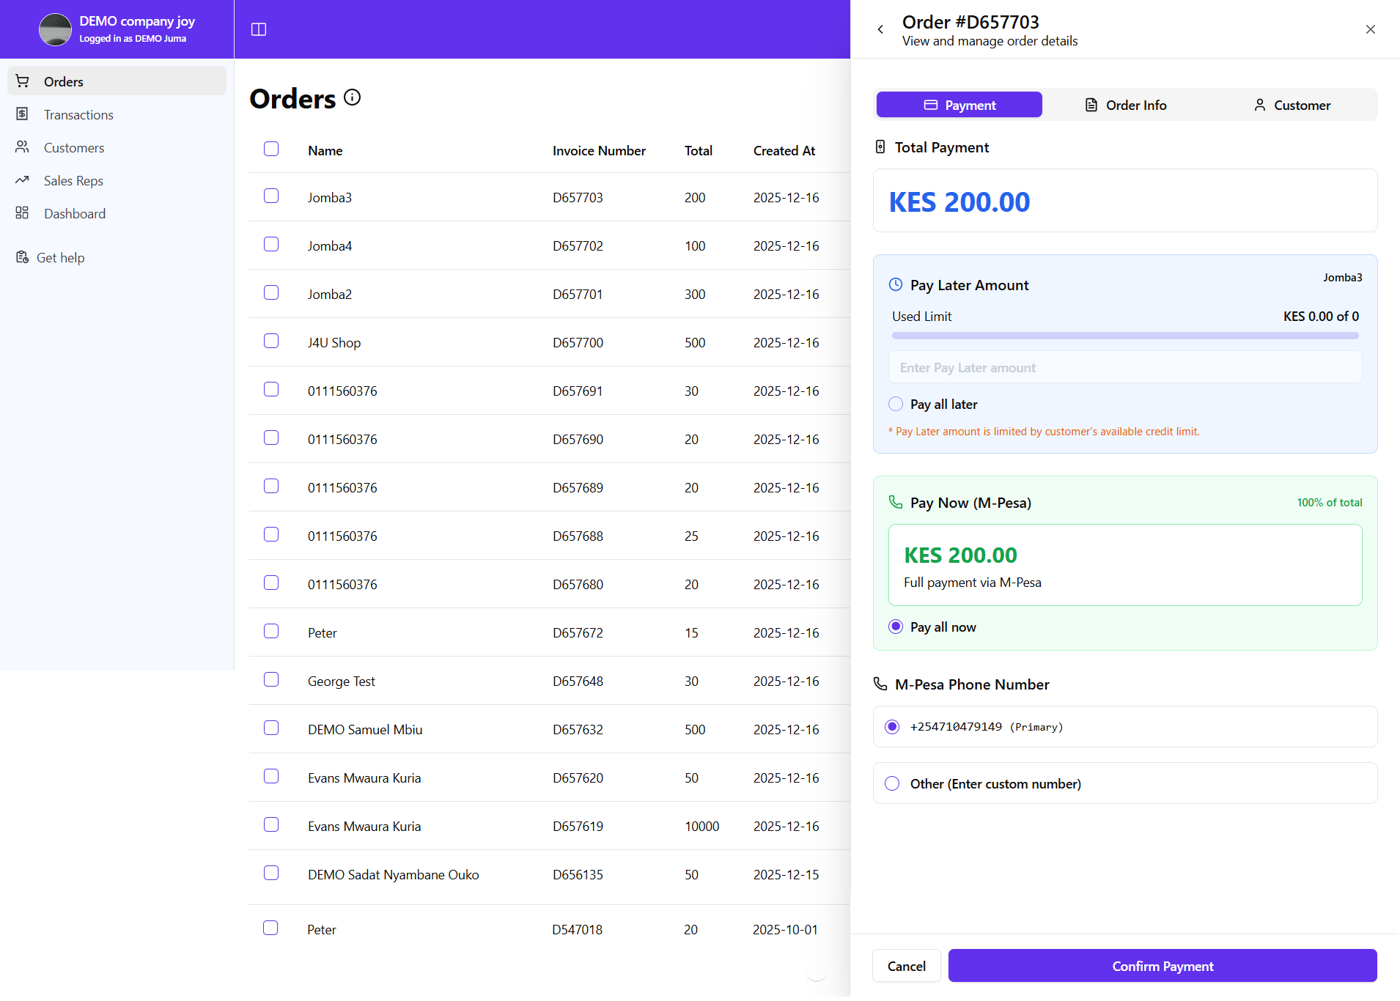Click the Cancel button
Screen dimensions: 1400x1001
click(x=906, y=966)
